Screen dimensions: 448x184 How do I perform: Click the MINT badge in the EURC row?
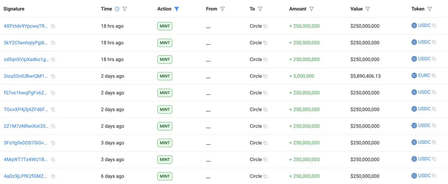pyautogui.click(x=165, y=76)
